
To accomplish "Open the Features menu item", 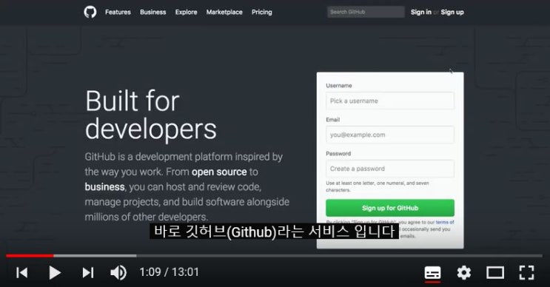I will pyautogui.click(x=118, y=12).
